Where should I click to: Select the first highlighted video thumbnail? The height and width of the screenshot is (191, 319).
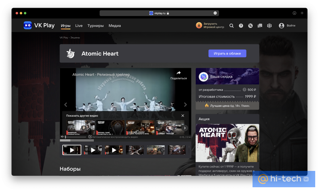coord(72,150)
